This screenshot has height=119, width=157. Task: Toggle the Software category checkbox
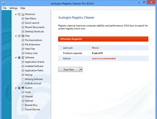tap(19, 58)
